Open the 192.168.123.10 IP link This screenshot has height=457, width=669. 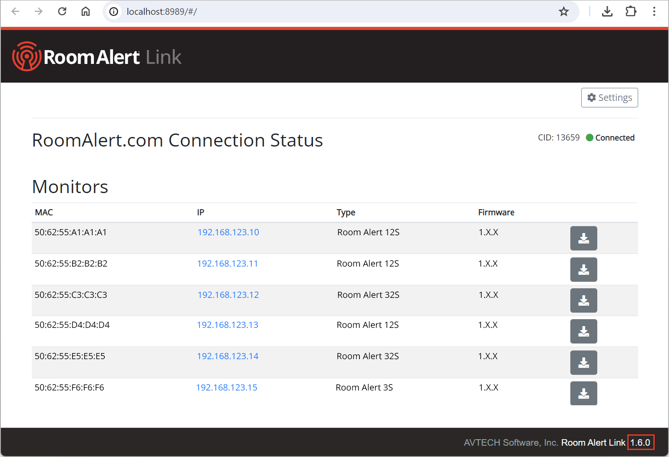[228, 232]
